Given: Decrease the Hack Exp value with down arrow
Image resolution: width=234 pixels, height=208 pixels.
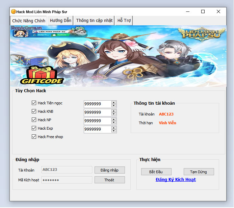Looking at the screenshot, I should [114, 131].
